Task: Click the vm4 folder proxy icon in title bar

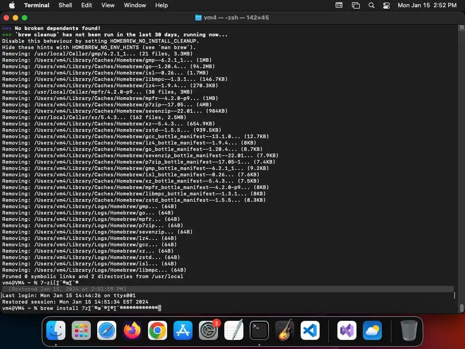Action: click(198, 18)
